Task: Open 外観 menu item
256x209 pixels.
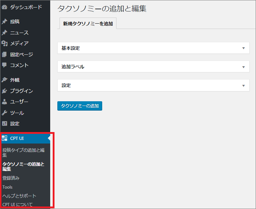Action: pyautogui.click(x=15, y=80)
